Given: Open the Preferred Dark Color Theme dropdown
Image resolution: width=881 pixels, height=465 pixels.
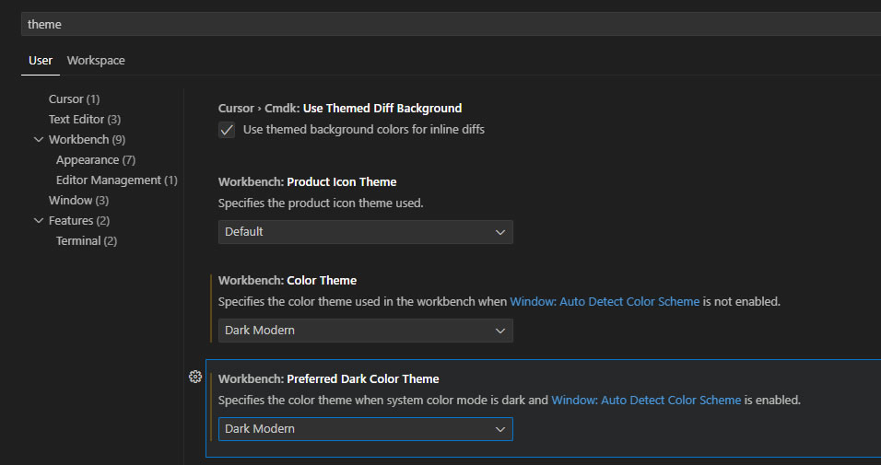Looking at the screenshot, I should pos(365,429).
